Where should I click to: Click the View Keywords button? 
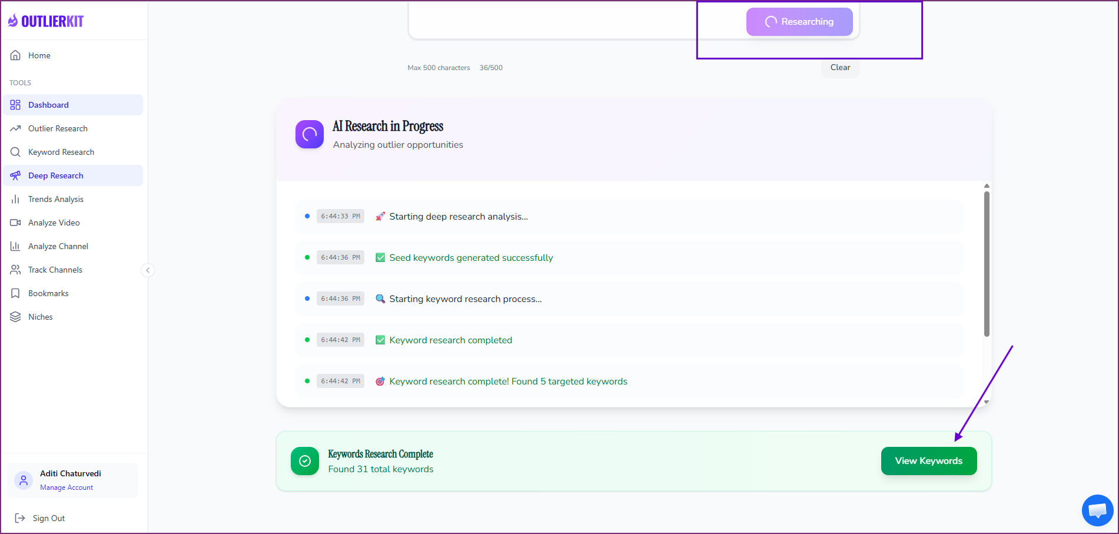click(928, 460)
